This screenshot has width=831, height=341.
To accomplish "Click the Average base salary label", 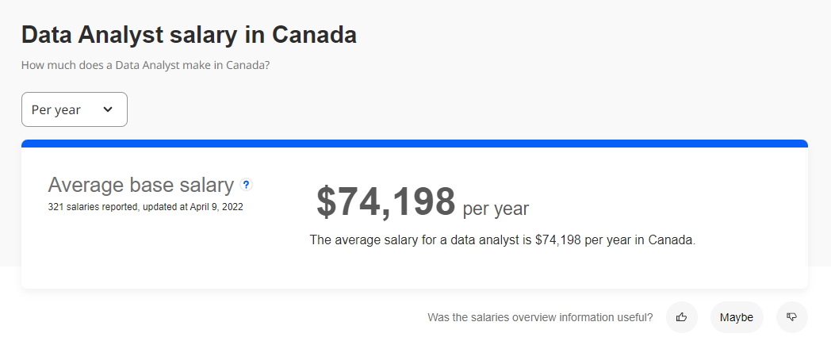I will pos(141,185).
